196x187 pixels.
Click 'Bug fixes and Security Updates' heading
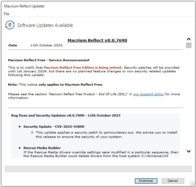point(66,115)
